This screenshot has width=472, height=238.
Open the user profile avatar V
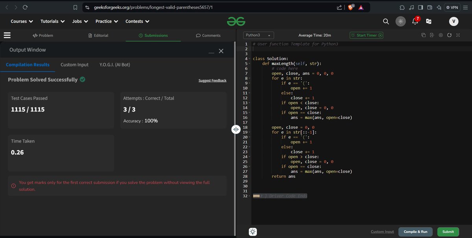pos(454,22)
